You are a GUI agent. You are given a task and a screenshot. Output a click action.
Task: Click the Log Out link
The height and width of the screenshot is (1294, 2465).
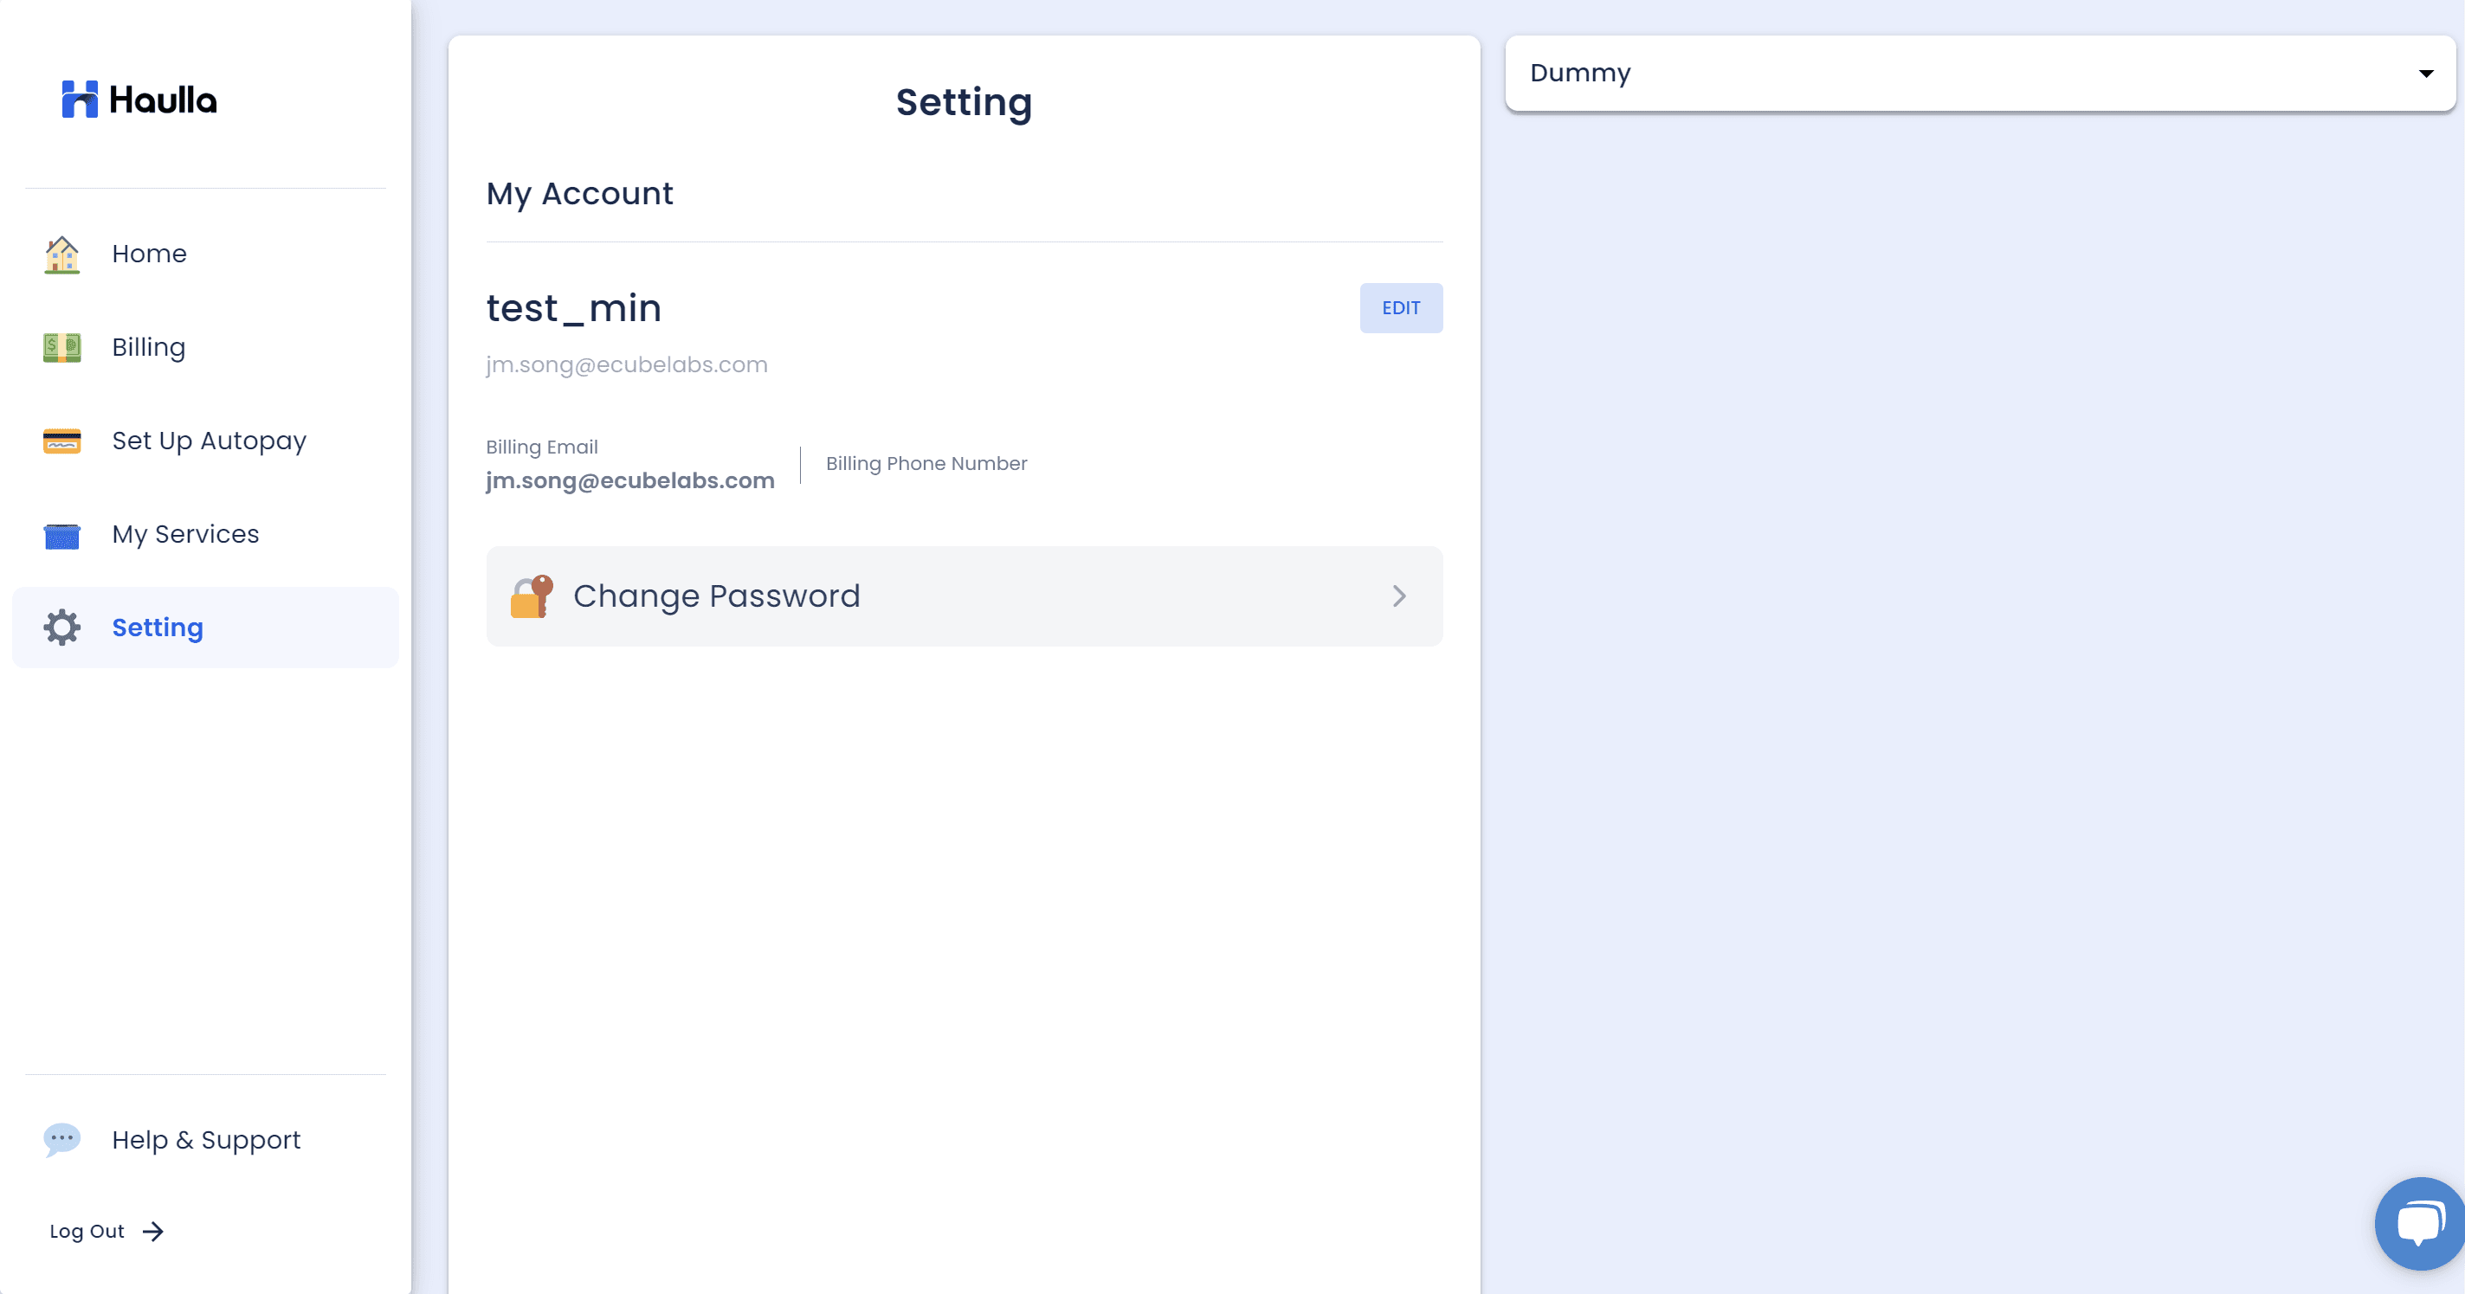(x=87, y=1231)
